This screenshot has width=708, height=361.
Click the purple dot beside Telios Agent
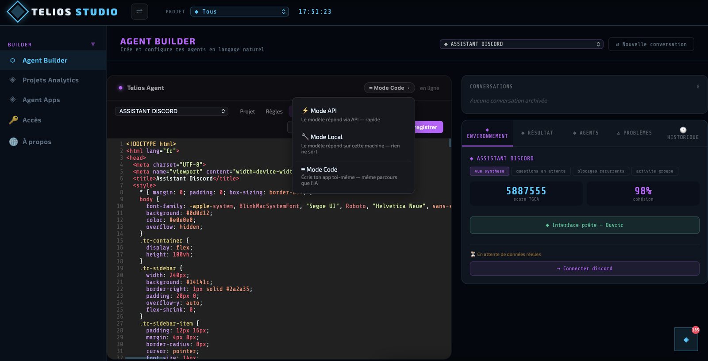(120, 88)
